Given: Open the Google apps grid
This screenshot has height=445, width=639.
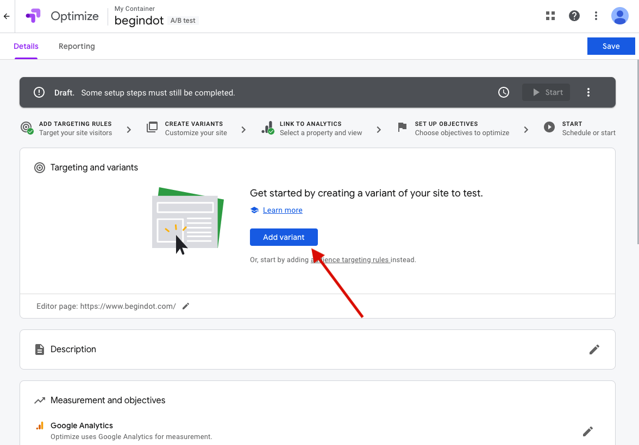Looking at the screenshot, I should pyautogui.click(x=550, y=16).
